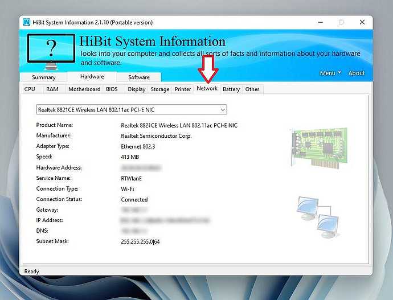This screenshot has height=300, width=393.
Task: Open the Display sub-tab
Action: [x=137, y=89]
